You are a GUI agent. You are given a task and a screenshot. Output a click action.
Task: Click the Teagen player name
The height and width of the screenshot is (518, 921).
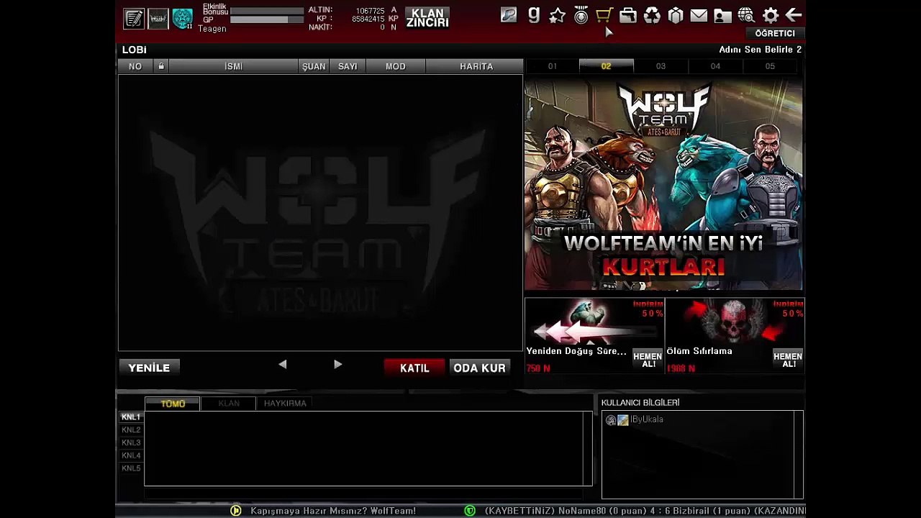pos(212,29)
